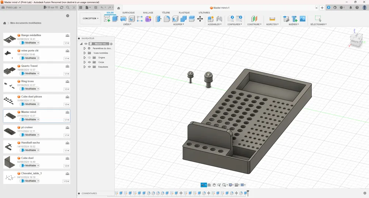The width and height of the screenshot is (369, 198).
Task: Click the Undo arrow
Action: [102, 7]
